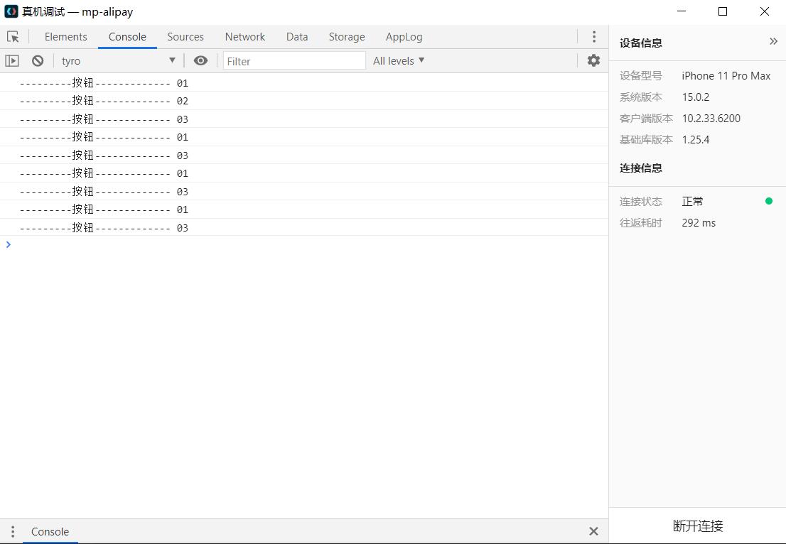The height and width of the screenshot is (544, 786).
Task: Click the console prompt input line
Action: click(306, 245)
